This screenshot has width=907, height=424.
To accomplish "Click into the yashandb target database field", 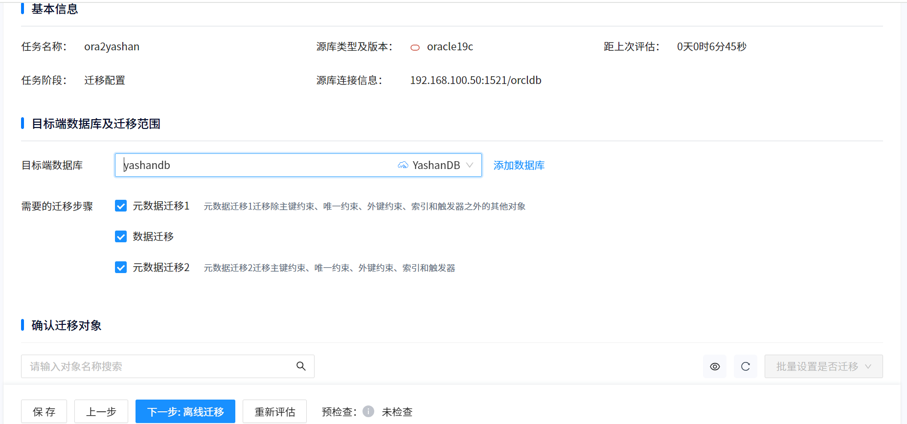I will (x=298, y=165).
